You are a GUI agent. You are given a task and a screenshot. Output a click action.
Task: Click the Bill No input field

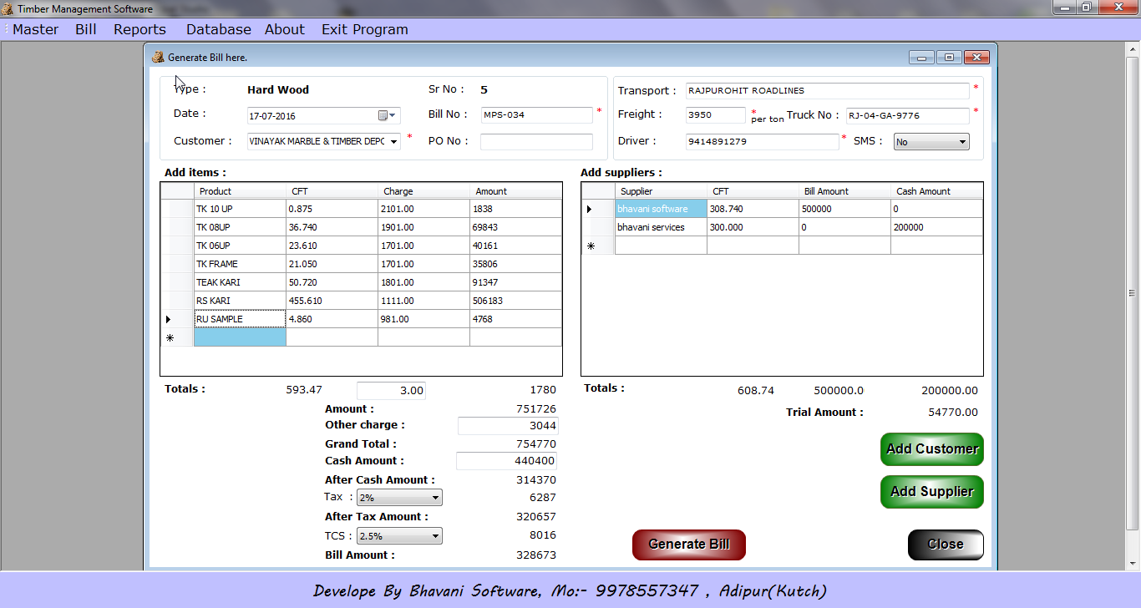click(537, 114)
